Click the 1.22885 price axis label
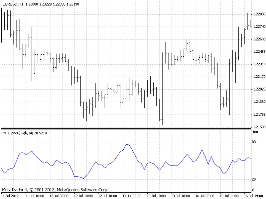Screen dimensions: 266x199 (x=259, y=14)
